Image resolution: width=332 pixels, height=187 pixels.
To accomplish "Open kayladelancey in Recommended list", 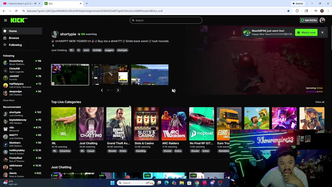I will (22, 121).
